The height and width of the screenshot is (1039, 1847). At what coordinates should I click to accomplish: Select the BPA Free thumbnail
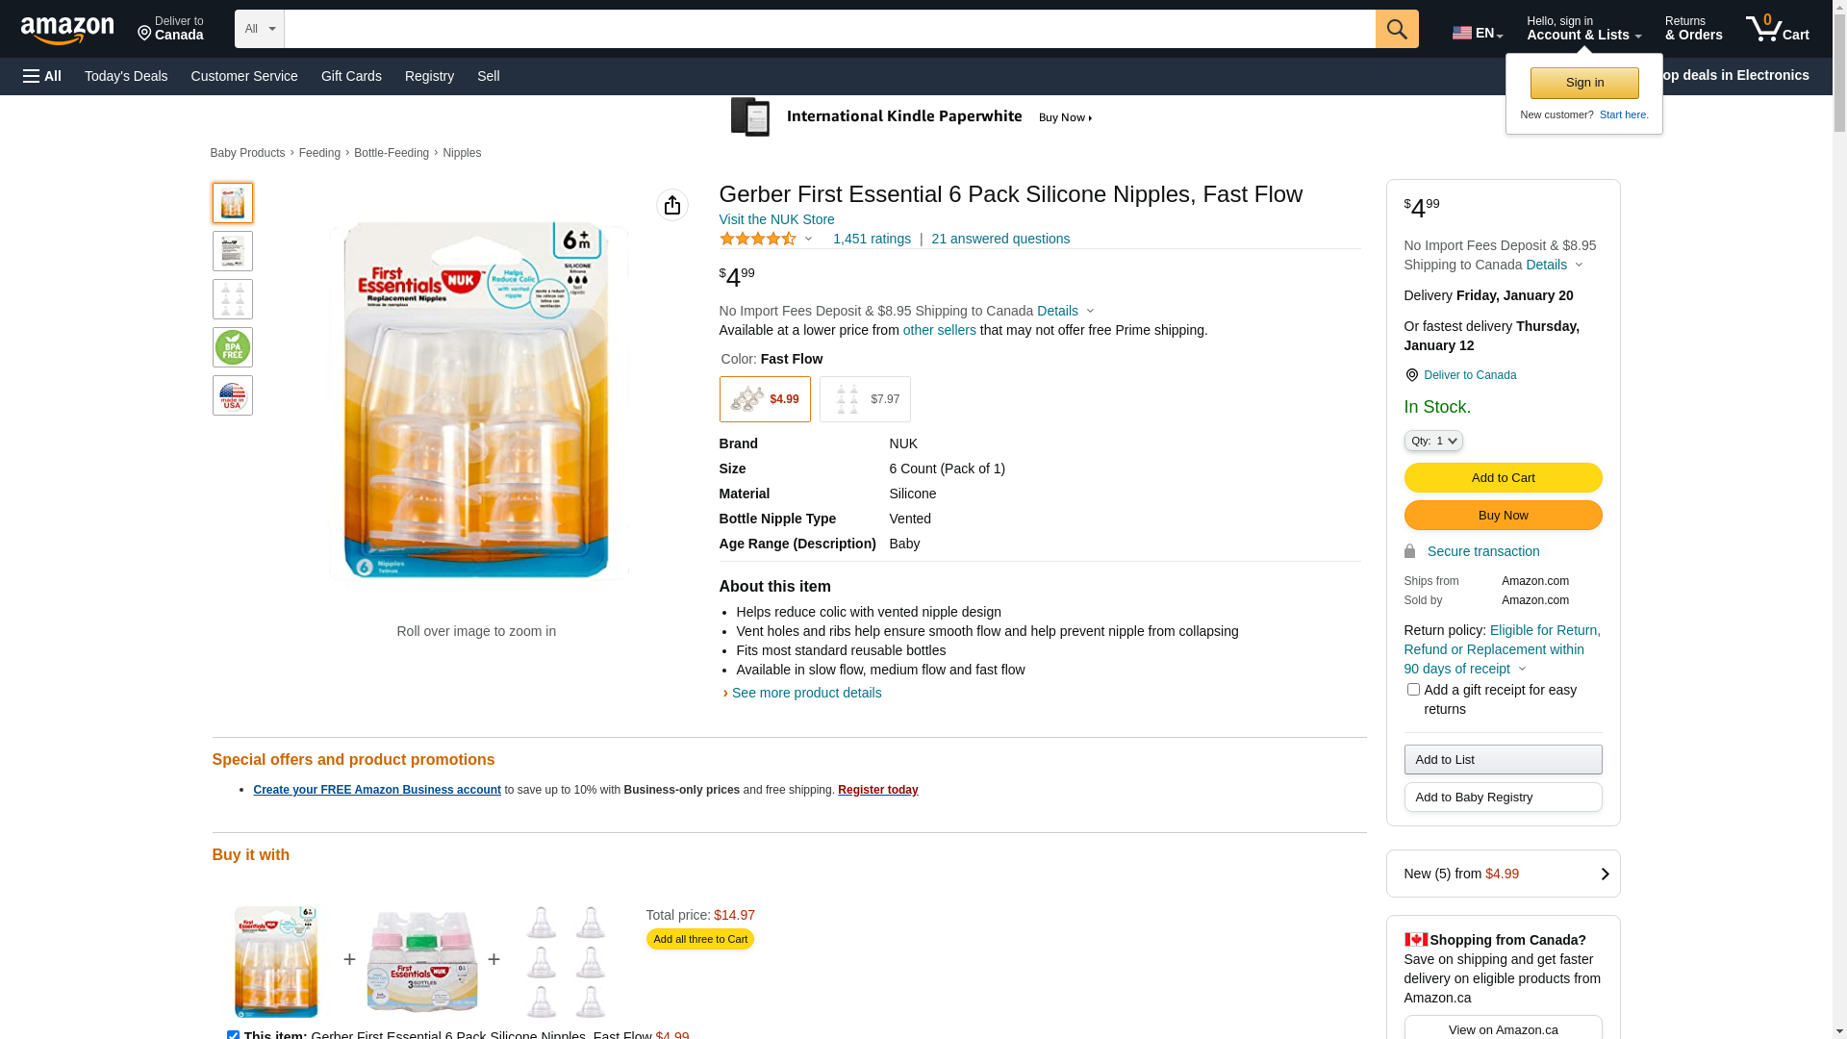[x=233, y=347]
